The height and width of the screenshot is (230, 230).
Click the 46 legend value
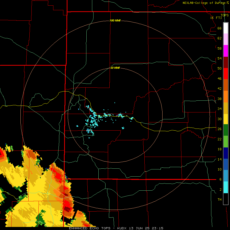pyautogui.click(x=220, y=78)
